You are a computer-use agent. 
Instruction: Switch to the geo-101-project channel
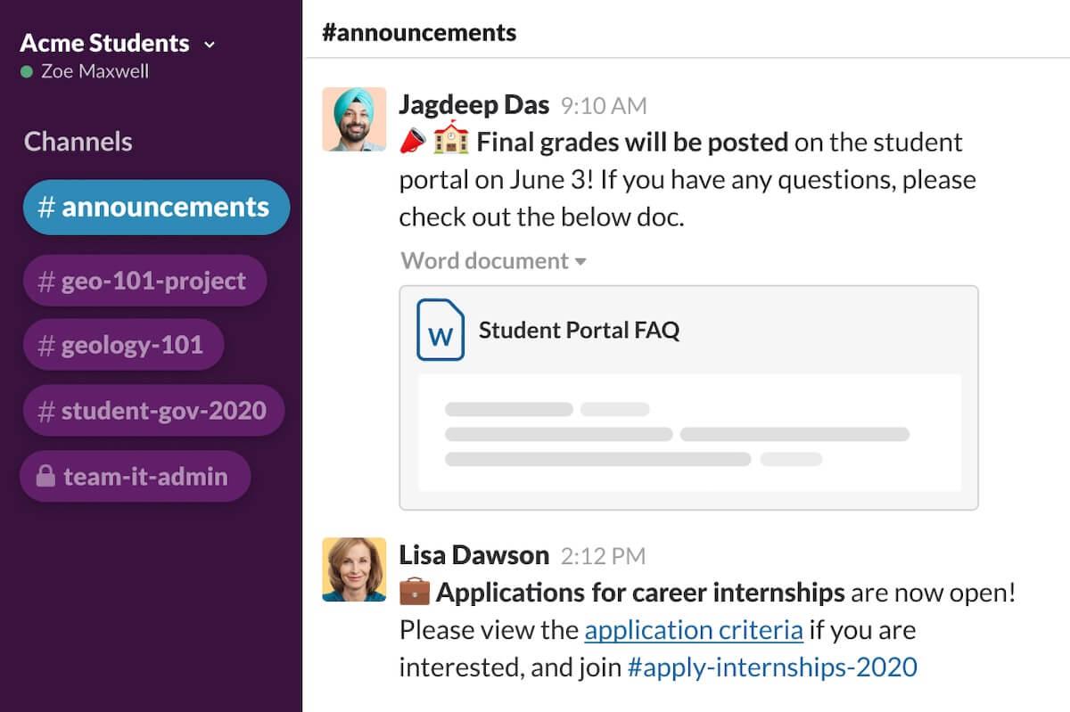tap(144, 282)
